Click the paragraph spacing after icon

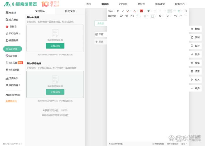coord(145,16)
